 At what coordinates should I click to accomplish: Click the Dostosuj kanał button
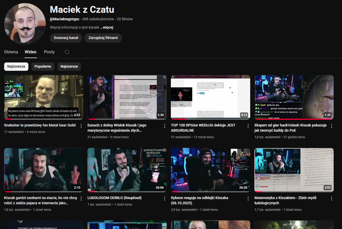[x=66, y=38]
